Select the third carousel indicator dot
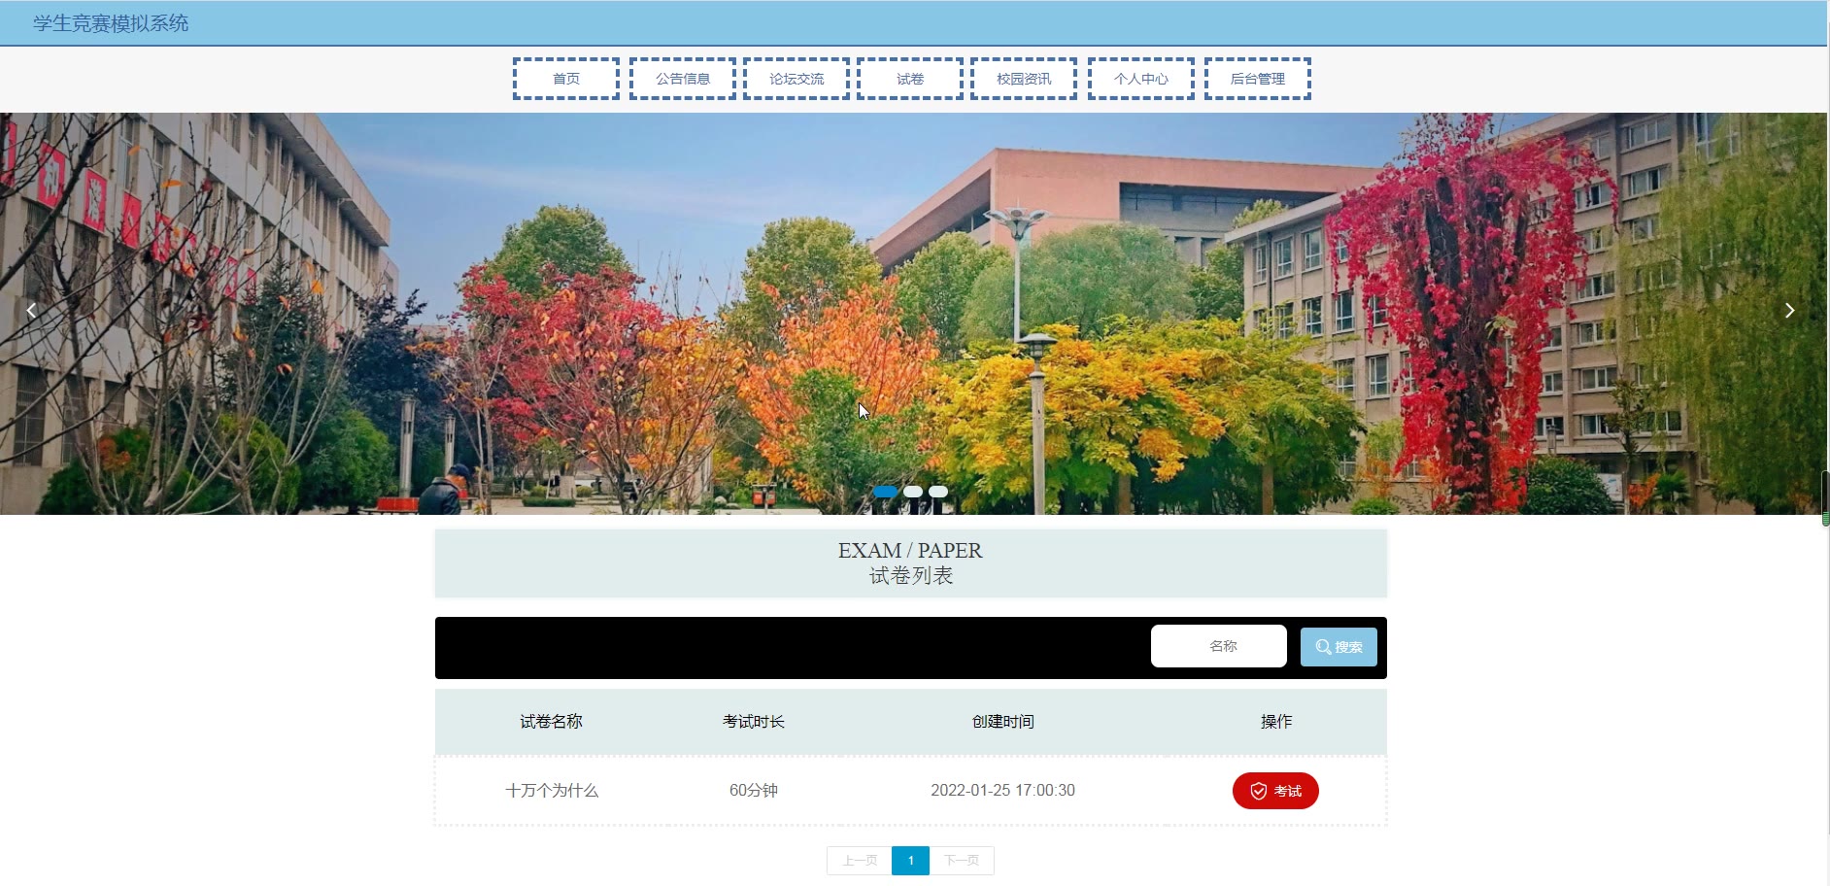Viewport: 1830px width, 886px height. [938, 492]
